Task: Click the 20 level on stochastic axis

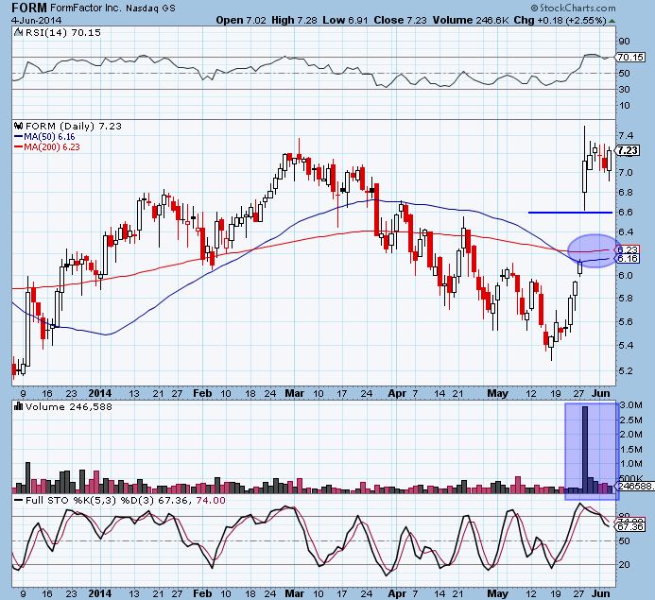Action: 624,564
